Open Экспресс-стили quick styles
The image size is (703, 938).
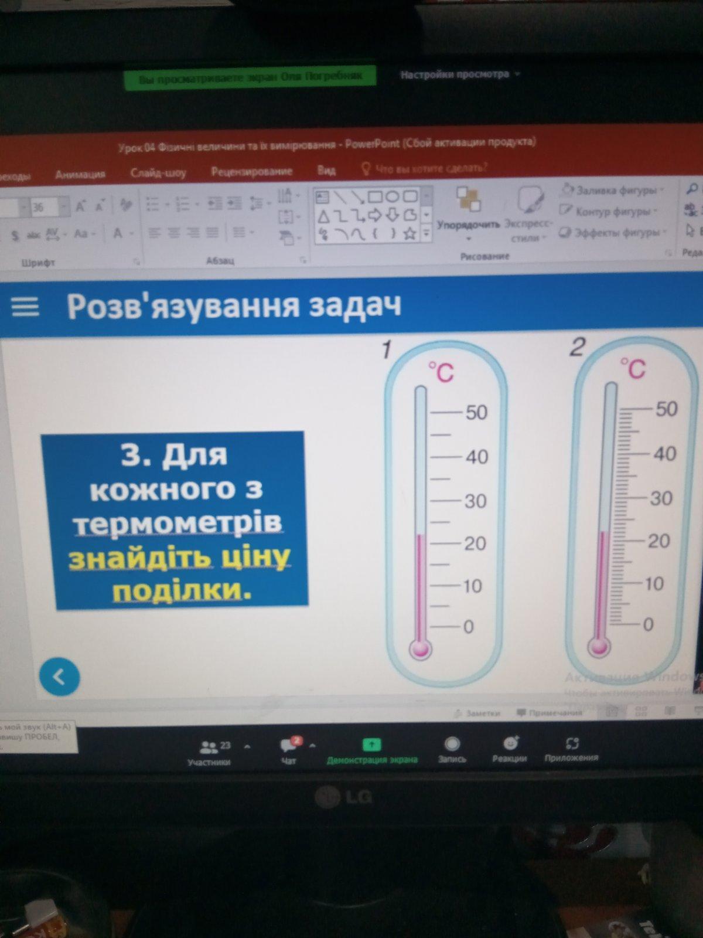(x=529, y=214)
